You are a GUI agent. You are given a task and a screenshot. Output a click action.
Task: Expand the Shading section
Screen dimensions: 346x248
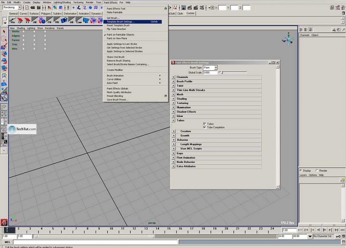point(173,99)
